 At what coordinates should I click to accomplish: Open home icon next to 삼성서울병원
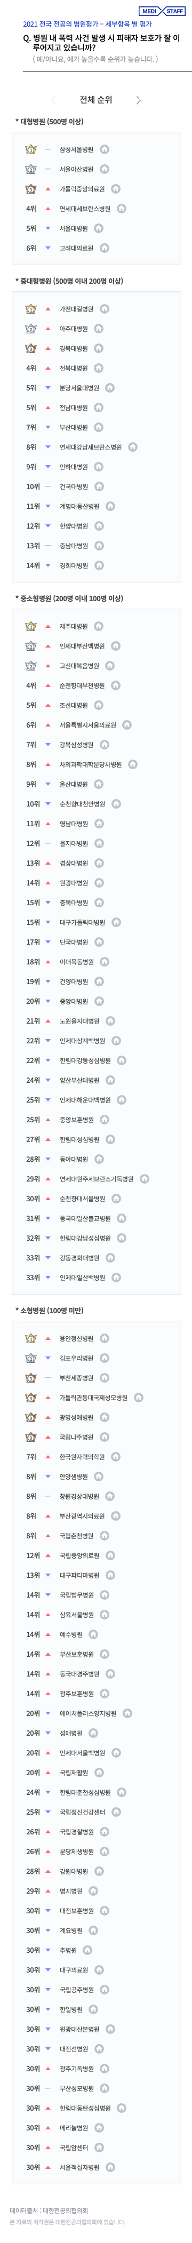point(105,150)
